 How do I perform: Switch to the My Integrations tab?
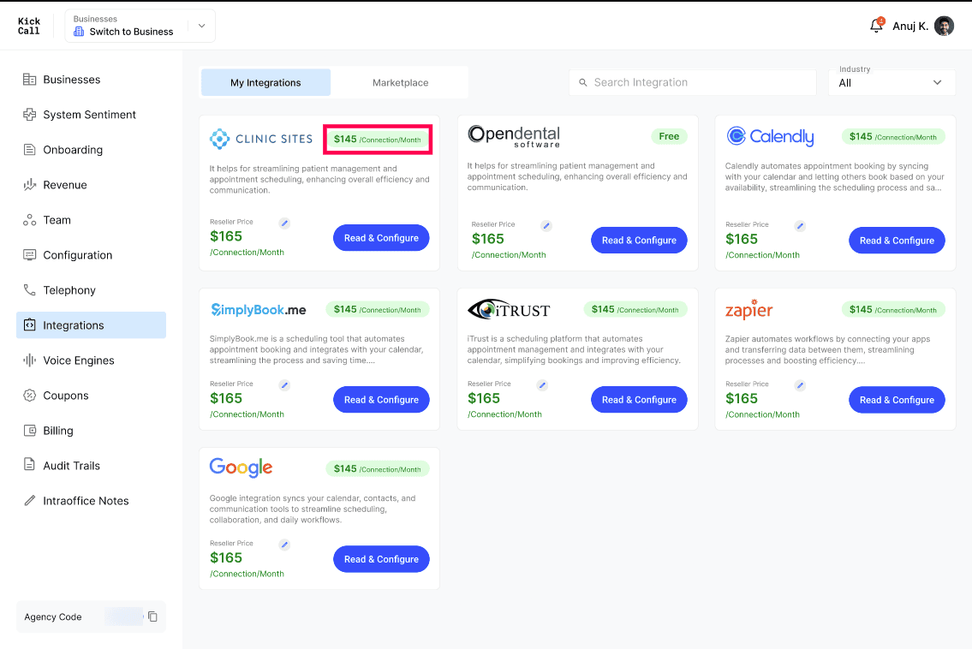[265, 82]
